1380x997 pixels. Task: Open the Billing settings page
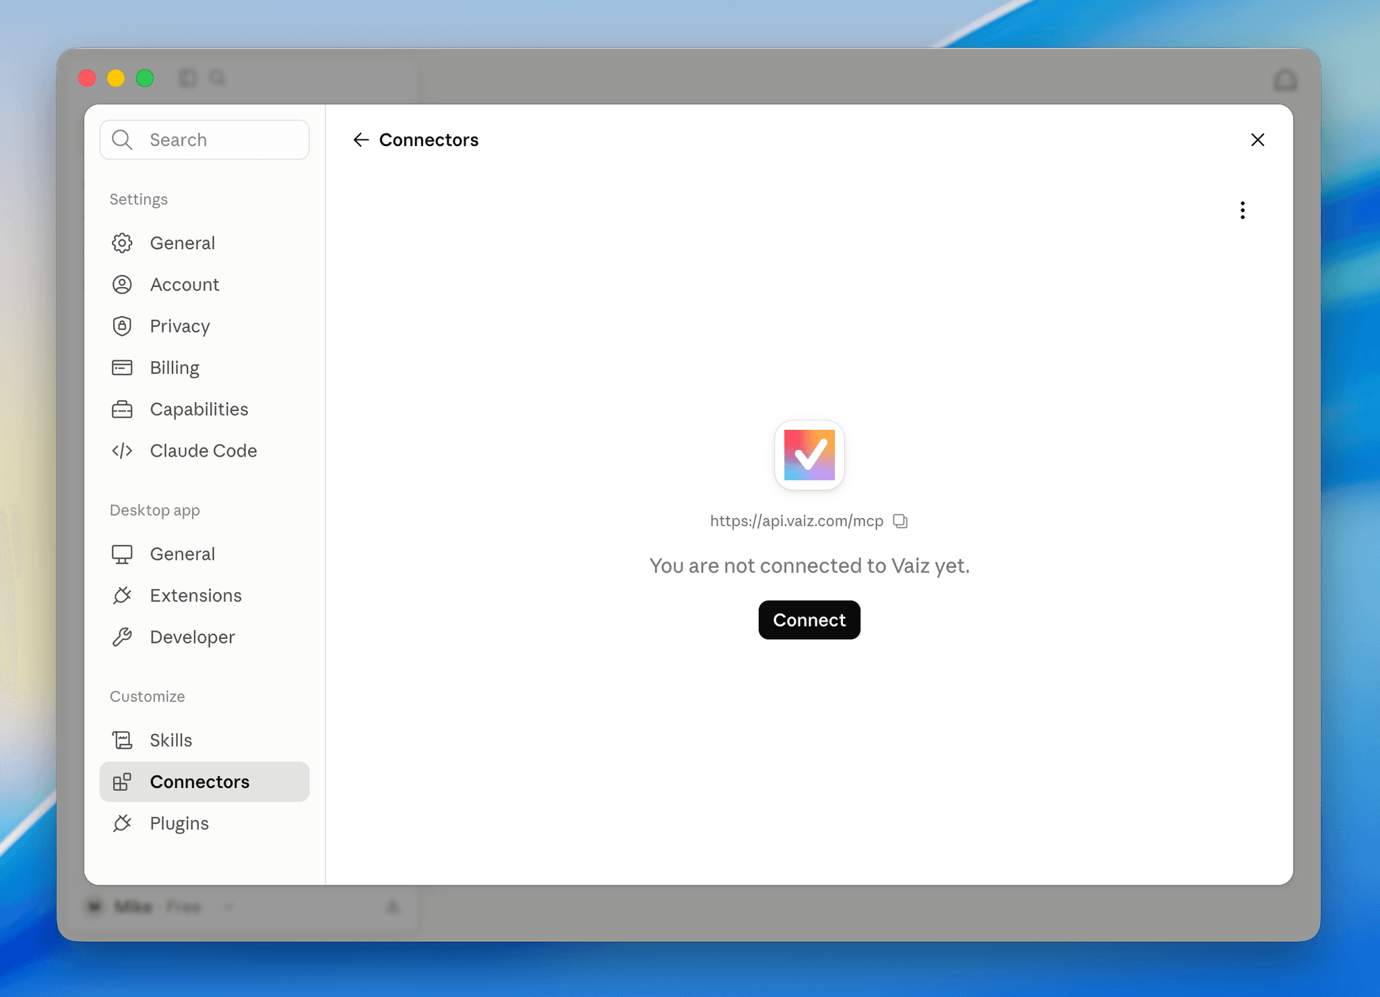(205, 368)
